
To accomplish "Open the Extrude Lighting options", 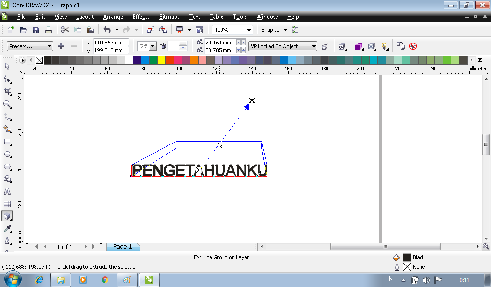I will (x=384, y=46).
